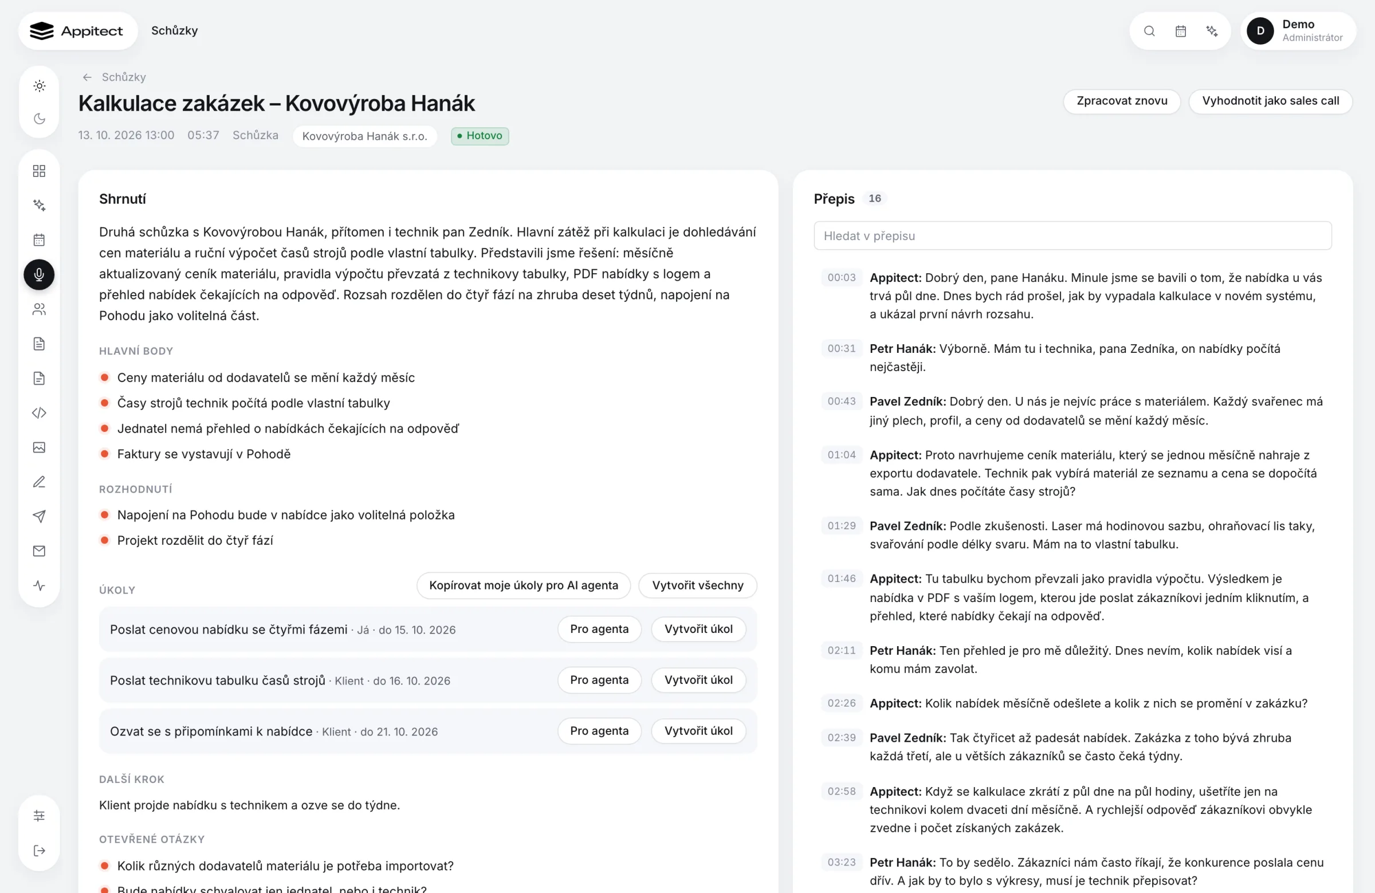Click Vytvořit úkol for Ozvat se s připomínkami task
This screenshot has width=1375, height=893.
(698, 731)
